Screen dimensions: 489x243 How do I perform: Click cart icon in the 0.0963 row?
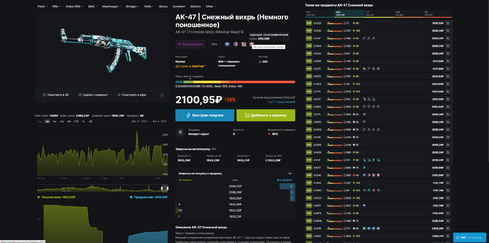pos(448,190)
